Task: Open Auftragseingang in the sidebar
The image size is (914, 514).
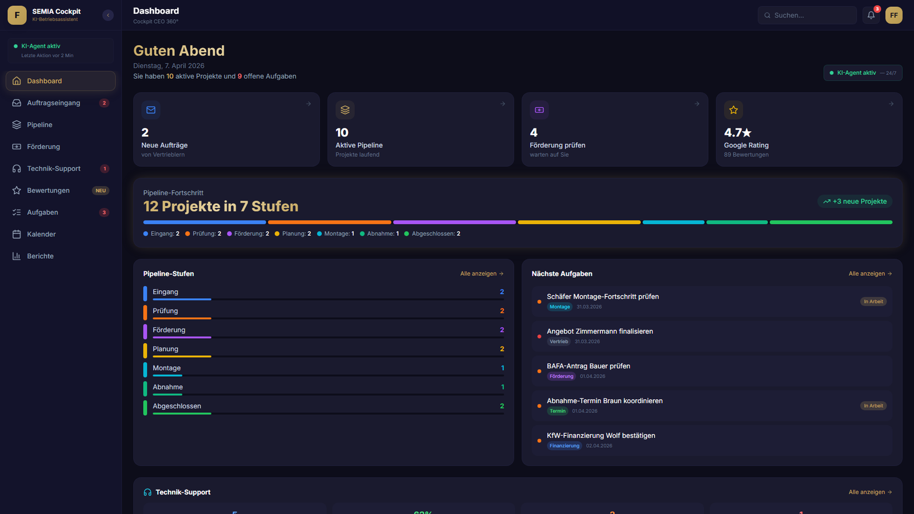Action: click(x=54, y=103)
